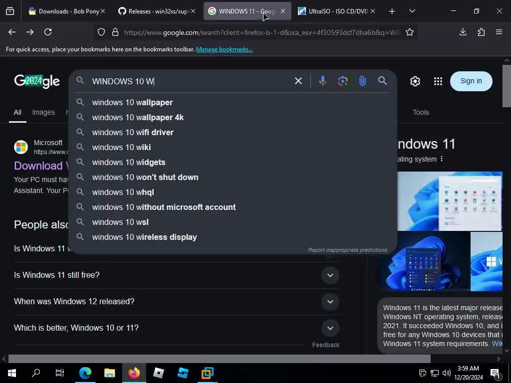Open the Firefox hamburger application menu

coord(499,32)
